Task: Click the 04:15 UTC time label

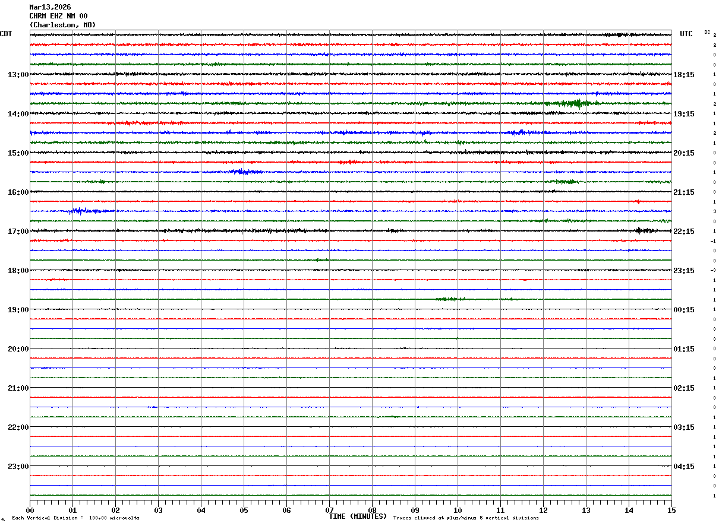Action: click(x=684, y=467)
